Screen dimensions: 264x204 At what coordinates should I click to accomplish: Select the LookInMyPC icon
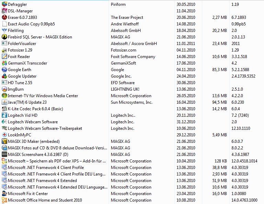(x=4, y=135)
